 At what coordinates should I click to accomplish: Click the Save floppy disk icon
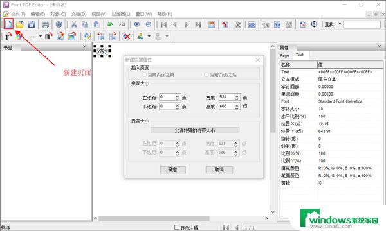32,24
